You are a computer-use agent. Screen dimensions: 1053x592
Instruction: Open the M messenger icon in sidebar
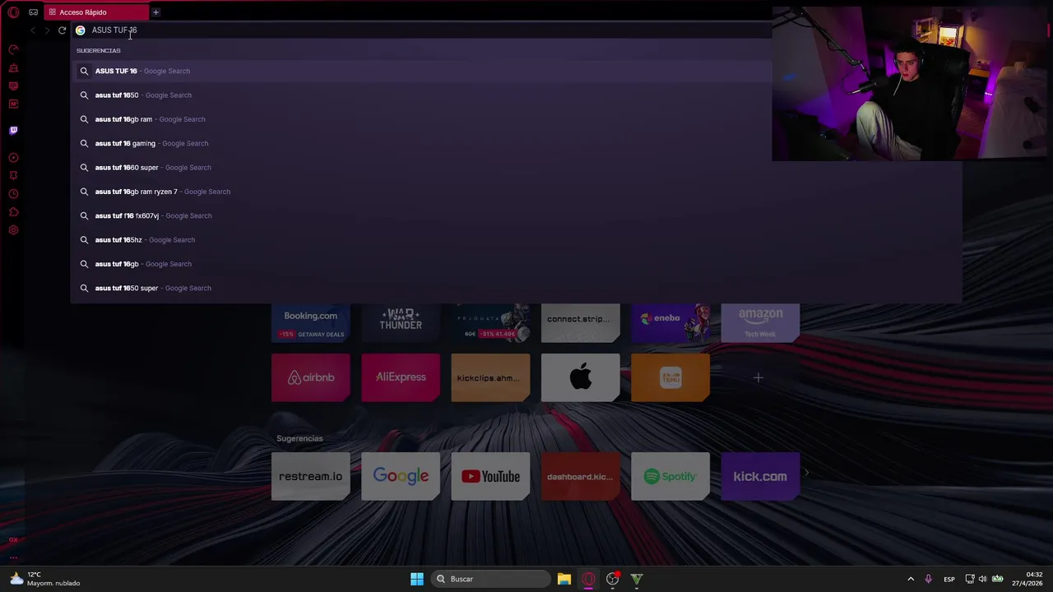point(13,104)
